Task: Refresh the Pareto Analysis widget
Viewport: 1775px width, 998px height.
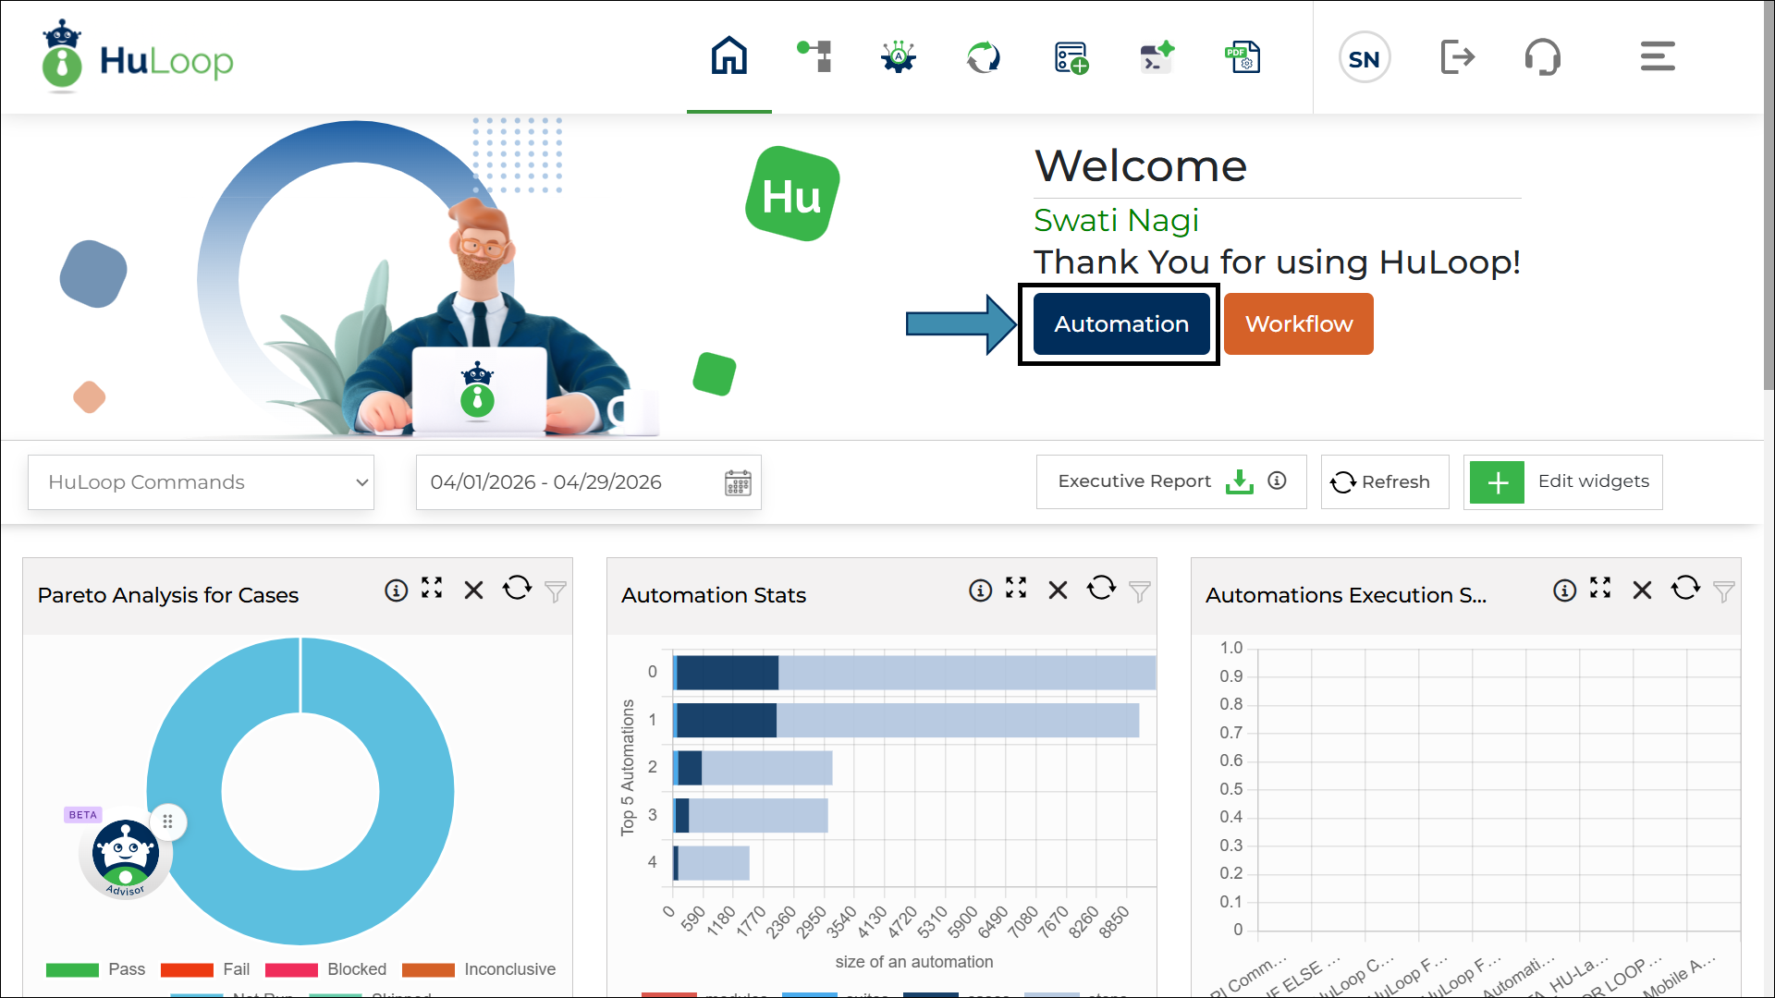Action: (x=517, y=588)
